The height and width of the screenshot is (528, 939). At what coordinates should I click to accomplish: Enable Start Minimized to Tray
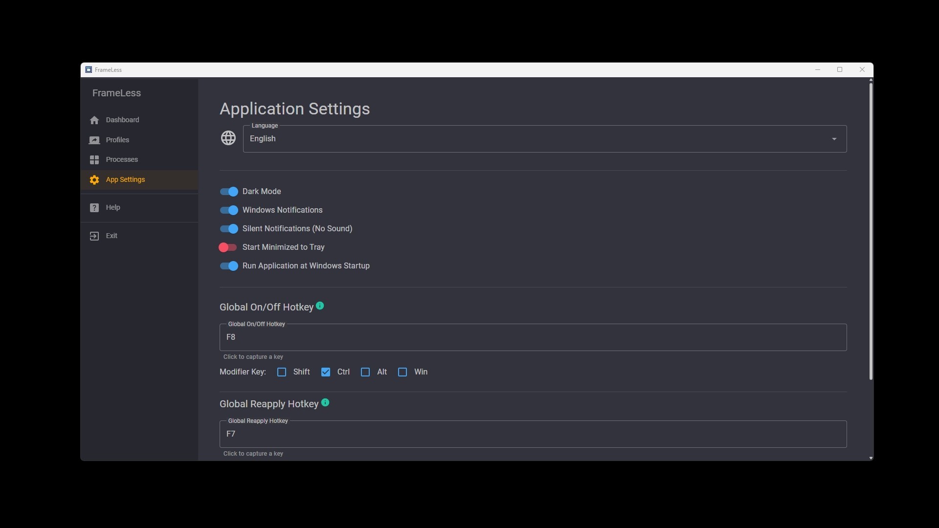pos(228,247)
